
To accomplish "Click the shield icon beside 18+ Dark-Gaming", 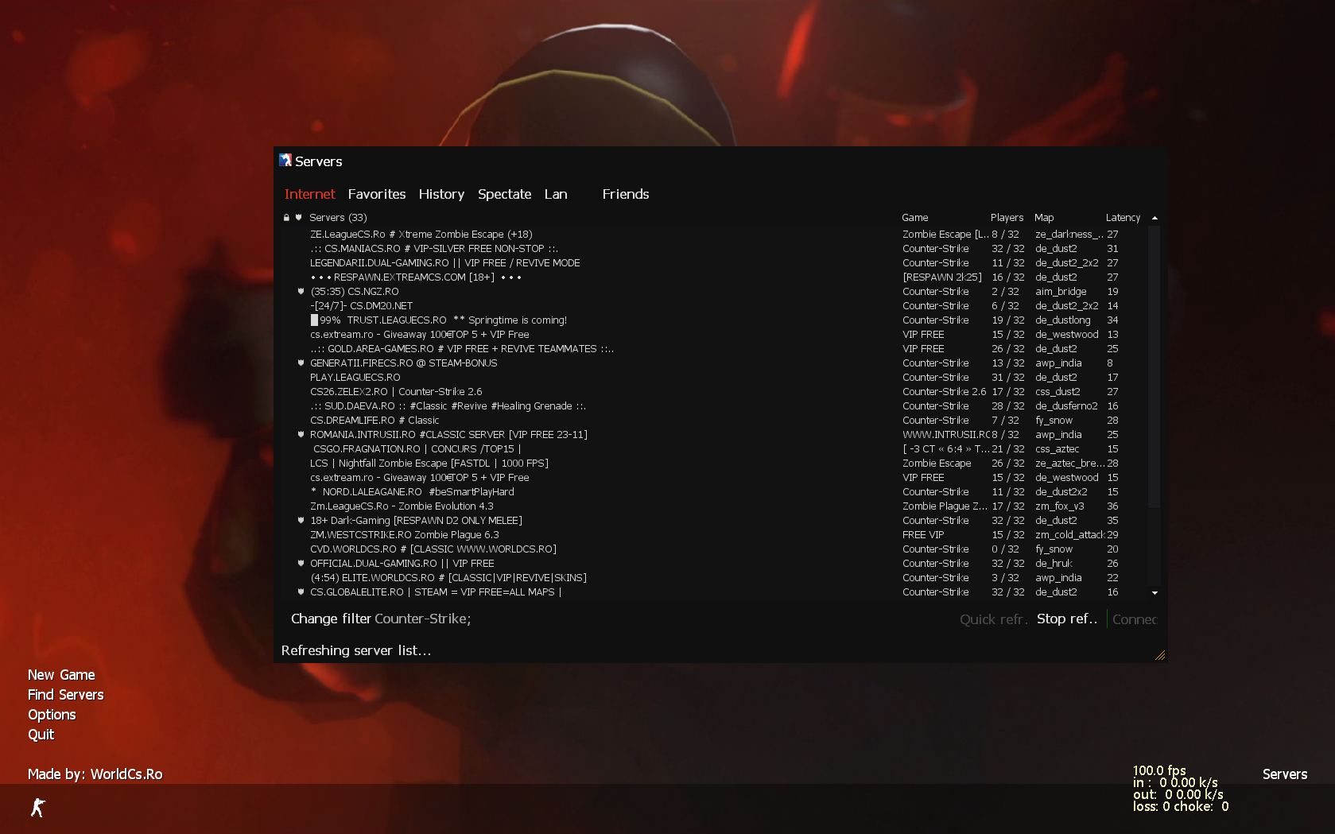I will pos(301,521).
